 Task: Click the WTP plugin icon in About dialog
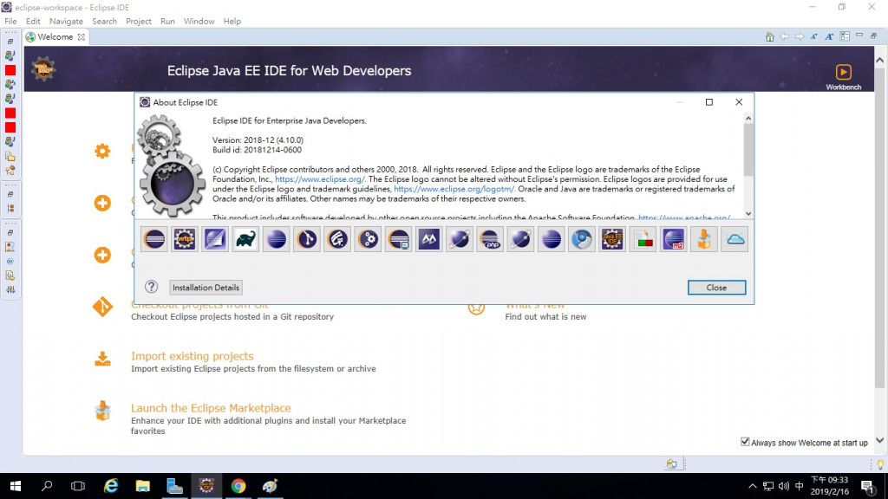(x=185, y=239)
